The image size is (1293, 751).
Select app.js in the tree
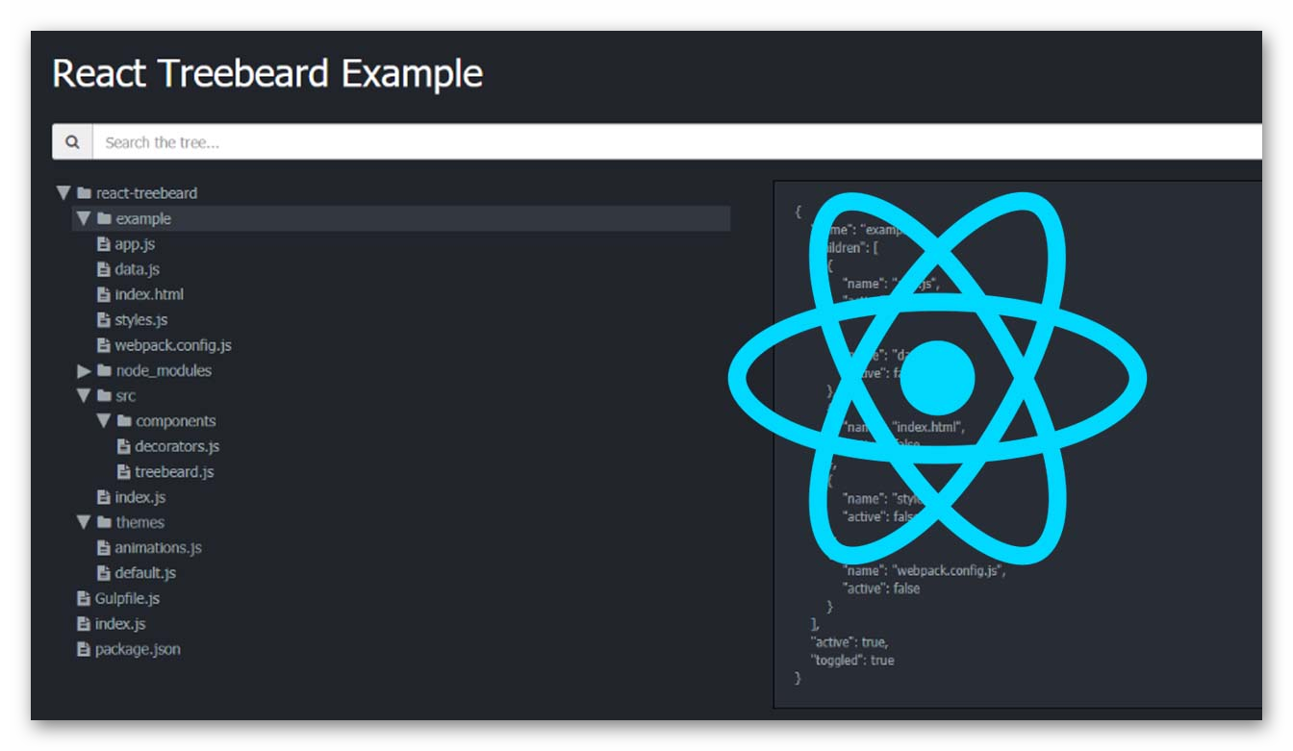(x=135, y=244)
